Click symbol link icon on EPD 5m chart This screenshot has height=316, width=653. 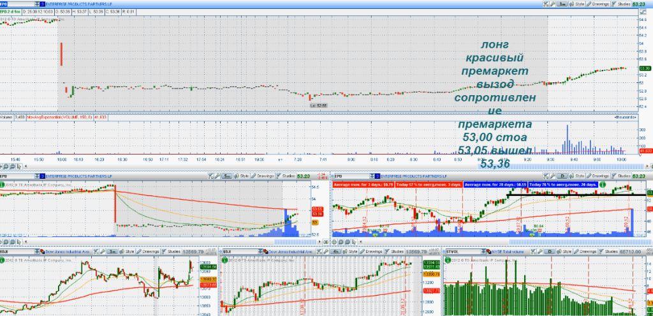[x=43, y=176]
